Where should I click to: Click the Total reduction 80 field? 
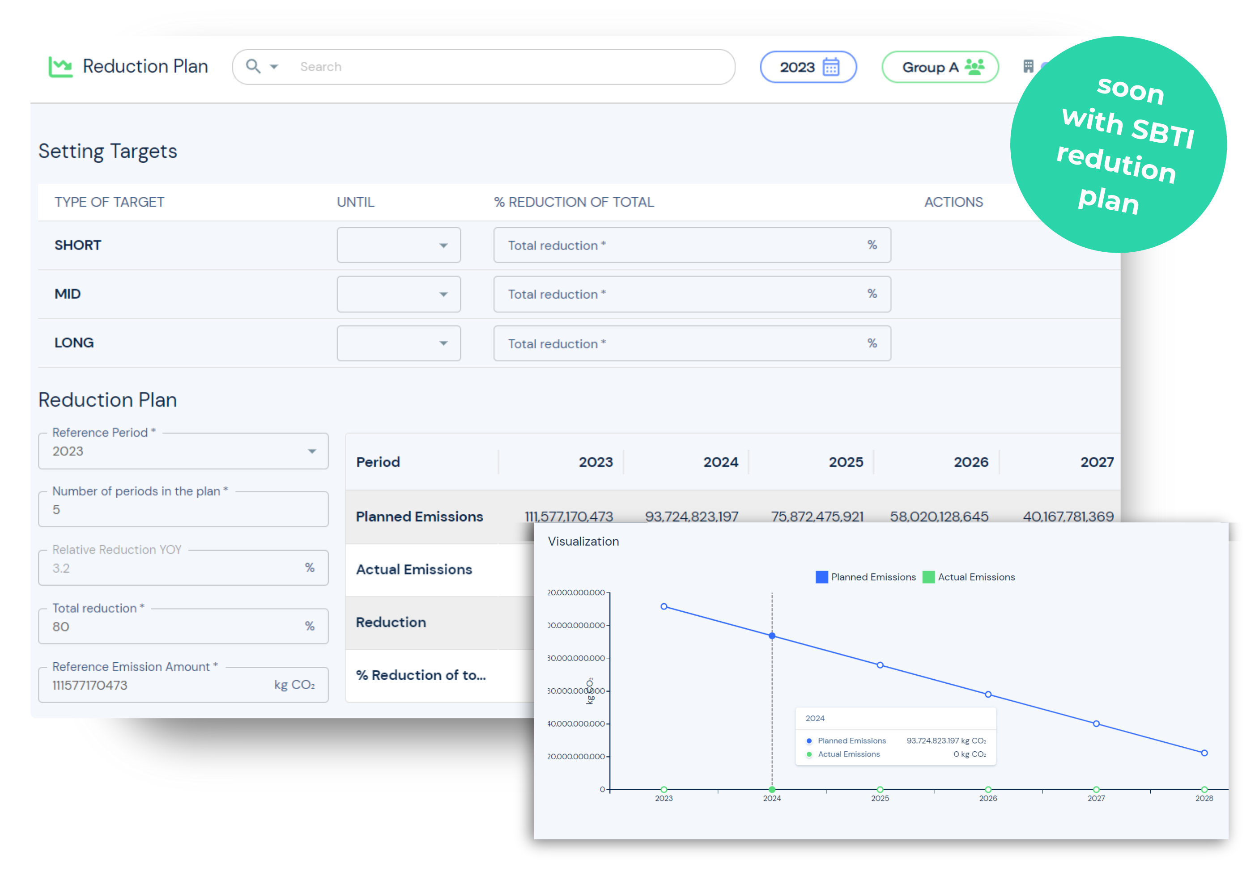pos(183,626)
